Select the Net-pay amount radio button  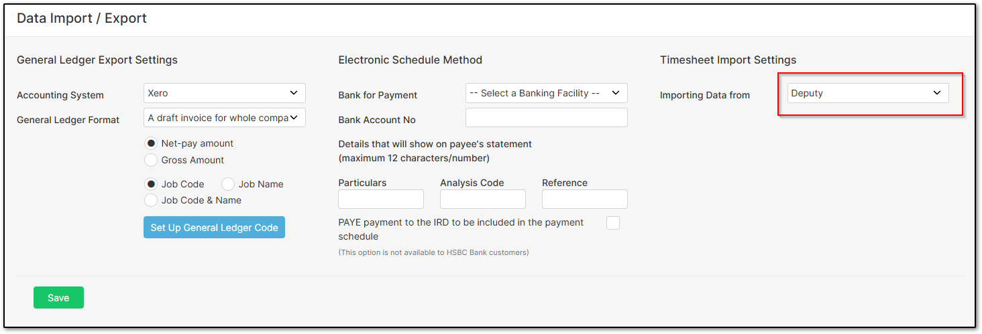pyautogui.click(x=152, y=143)
